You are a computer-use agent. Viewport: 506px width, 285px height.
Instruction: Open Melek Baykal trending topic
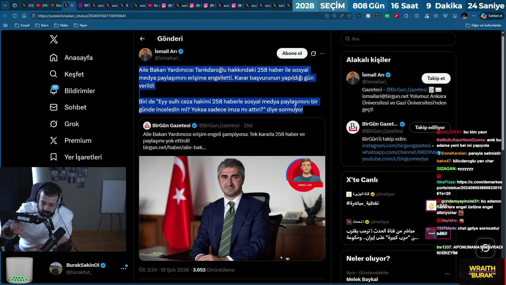coord(362,279)
